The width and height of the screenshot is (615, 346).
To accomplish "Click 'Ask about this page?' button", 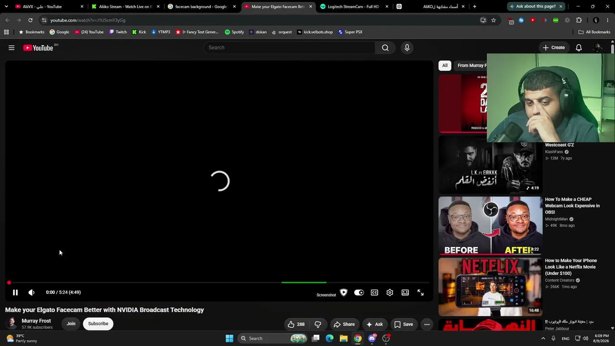I will 536,7.
